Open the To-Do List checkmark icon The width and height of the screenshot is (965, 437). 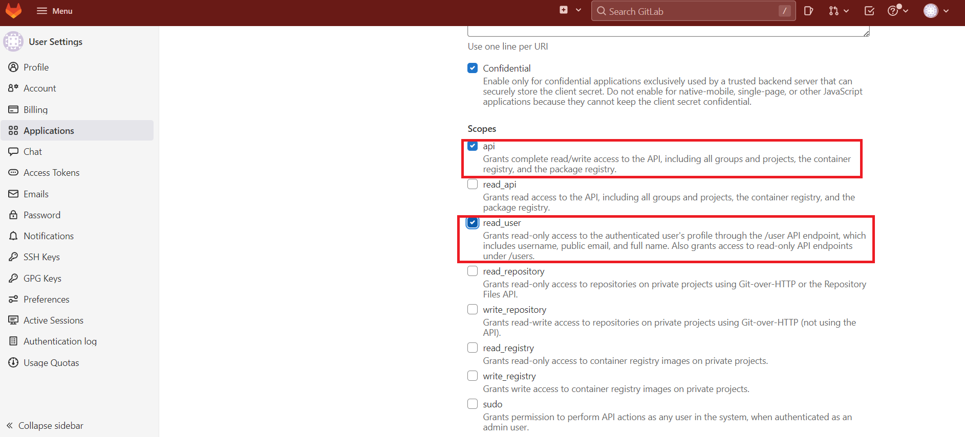tap(869, 11)
